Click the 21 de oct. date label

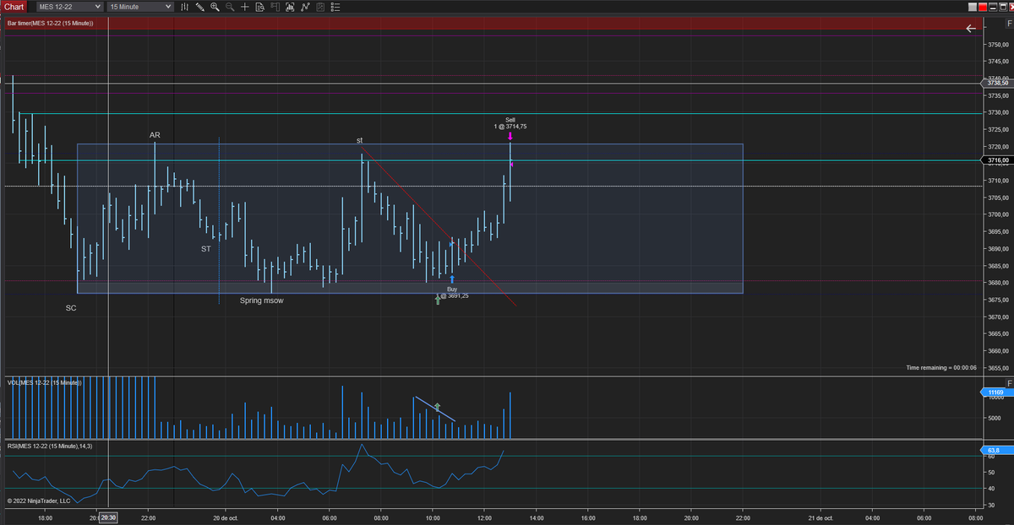tap(819, 517)
